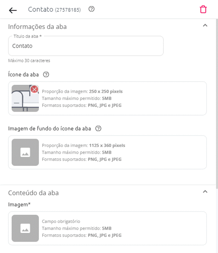This screenshot has height=253, width=218.
Task: Click the Conteúdo da aba heading
Action: (x=34, y=193)
